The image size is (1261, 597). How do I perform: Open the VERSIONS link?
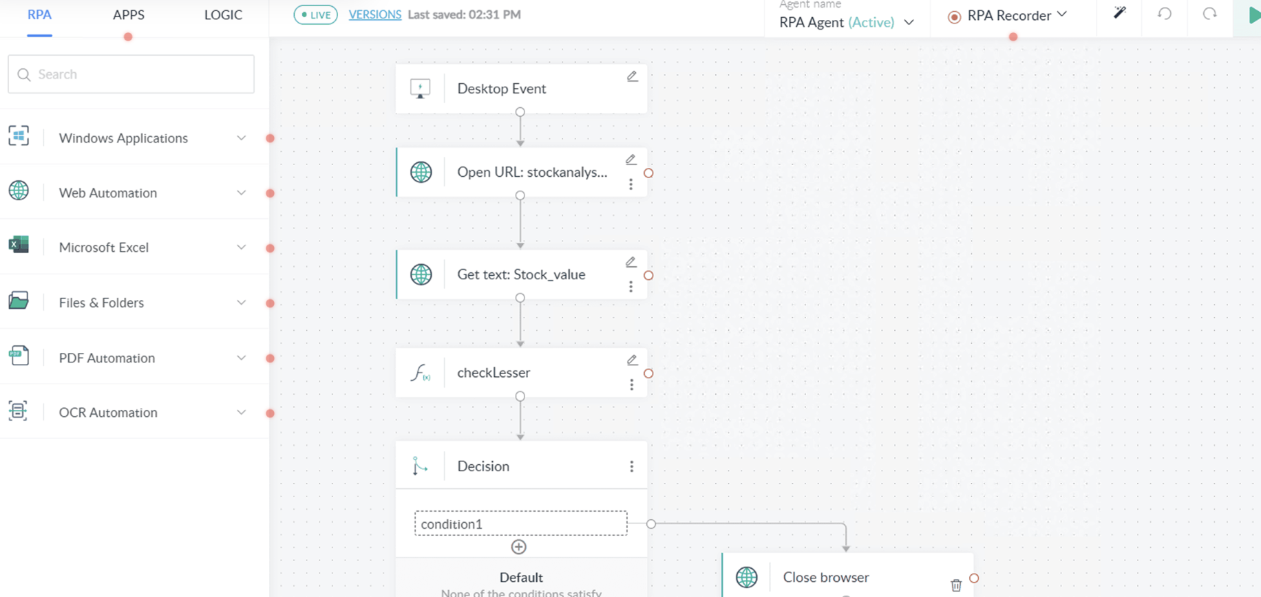pyautogui.click(x=375, y=14)
